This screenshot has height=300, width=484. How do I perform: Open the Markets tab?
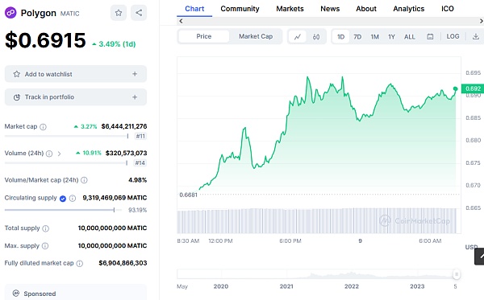click(x=290, y=9)
